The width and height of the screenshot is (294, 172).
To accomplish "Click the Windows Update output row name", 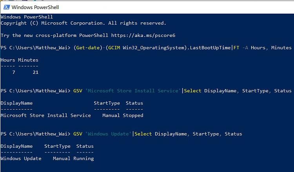I will (21, 159).
